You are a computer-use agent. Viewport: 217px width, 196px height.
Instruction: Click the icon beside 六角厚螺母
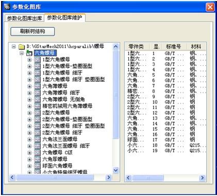(x=37, y=159)
